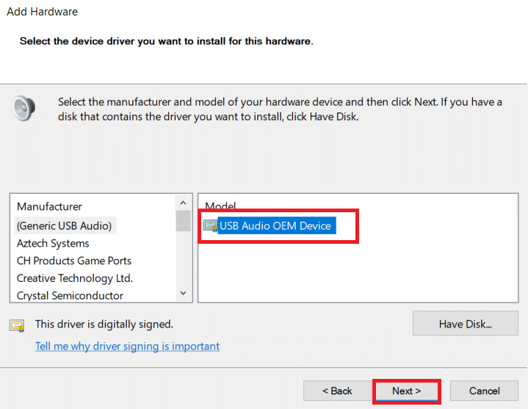Screen dimensions: 528x409
Task: Pick Creative Technology Ltd. from the list
Action: pyautogui.click(x=75, y=278)
